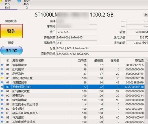Click the 临界值 column header

point(112,61)
